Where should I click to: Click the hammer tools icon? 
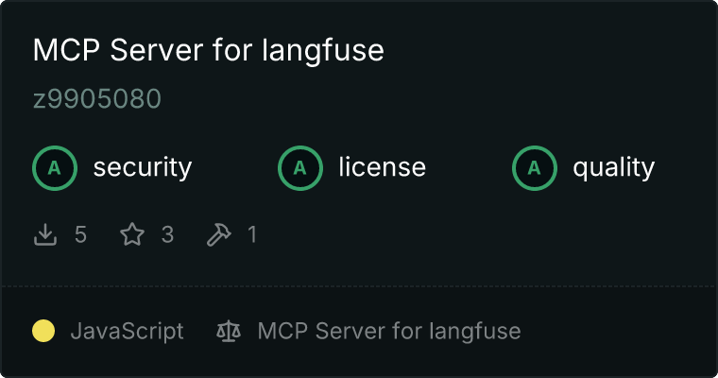[x=219, y=234]
